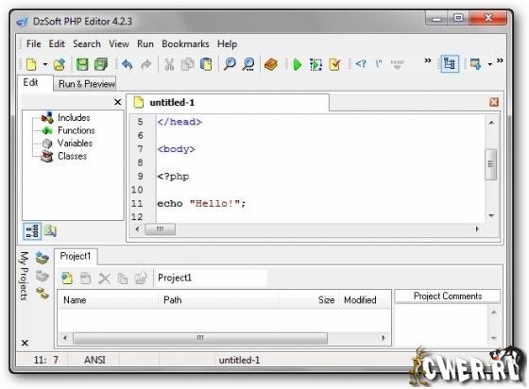This screenshot has width=529, height=389.
Task: Toggle the code explorer view button below tree
Action: (32, 231)
